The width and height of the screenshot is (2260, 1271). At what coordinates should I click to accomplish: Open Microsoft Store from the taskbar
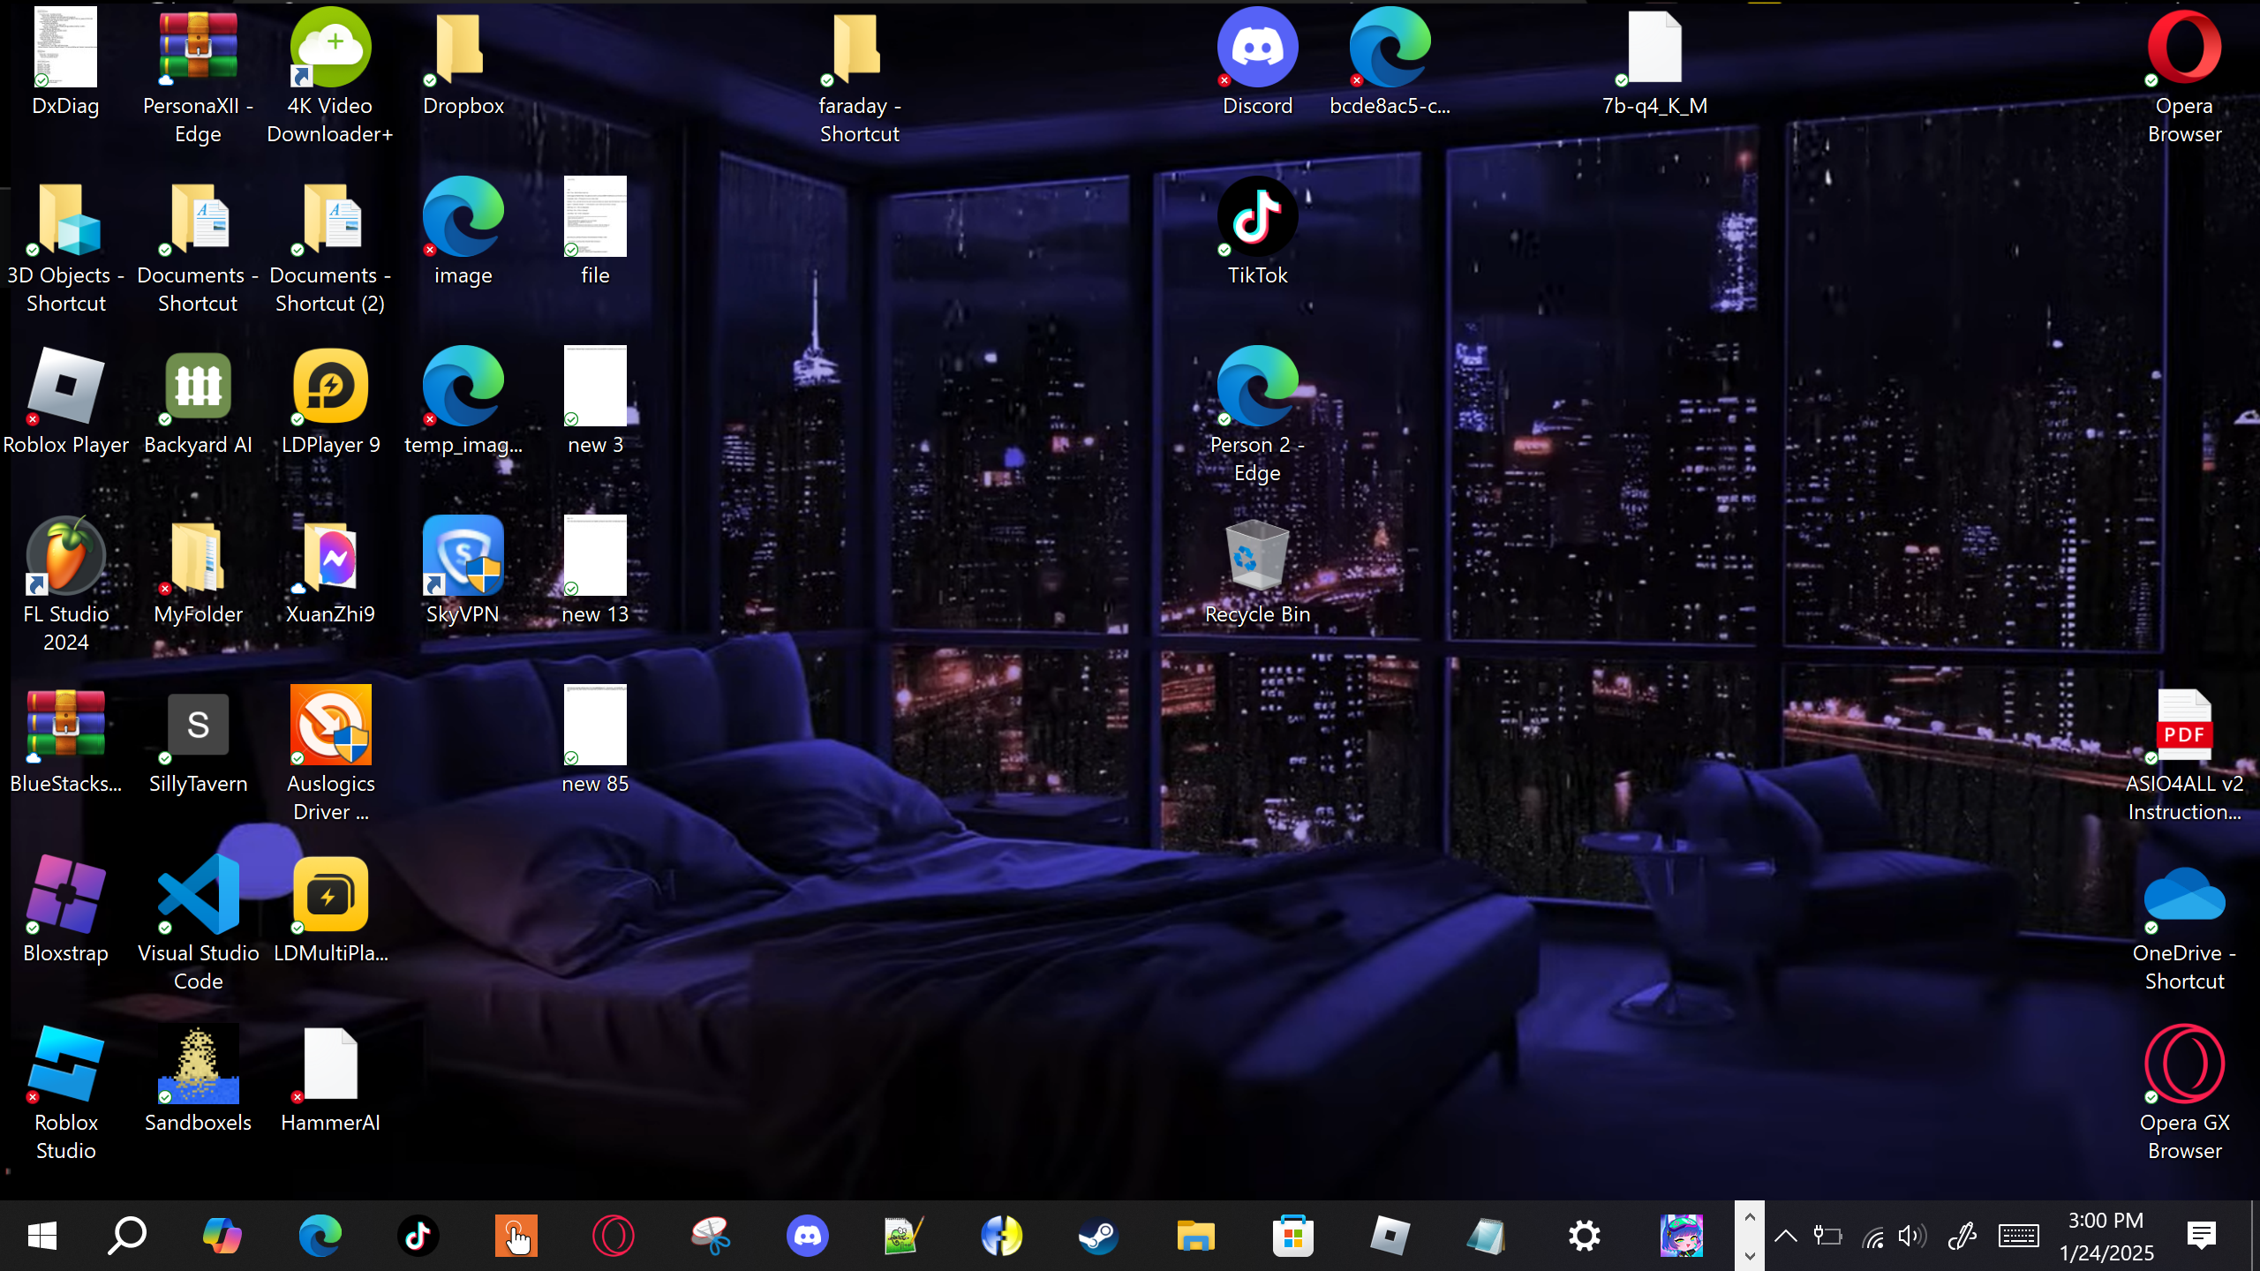(x=1292, y=1236)
